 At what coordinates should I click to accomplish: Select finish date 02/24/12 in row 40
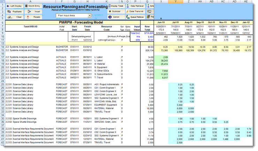(88, 136)
